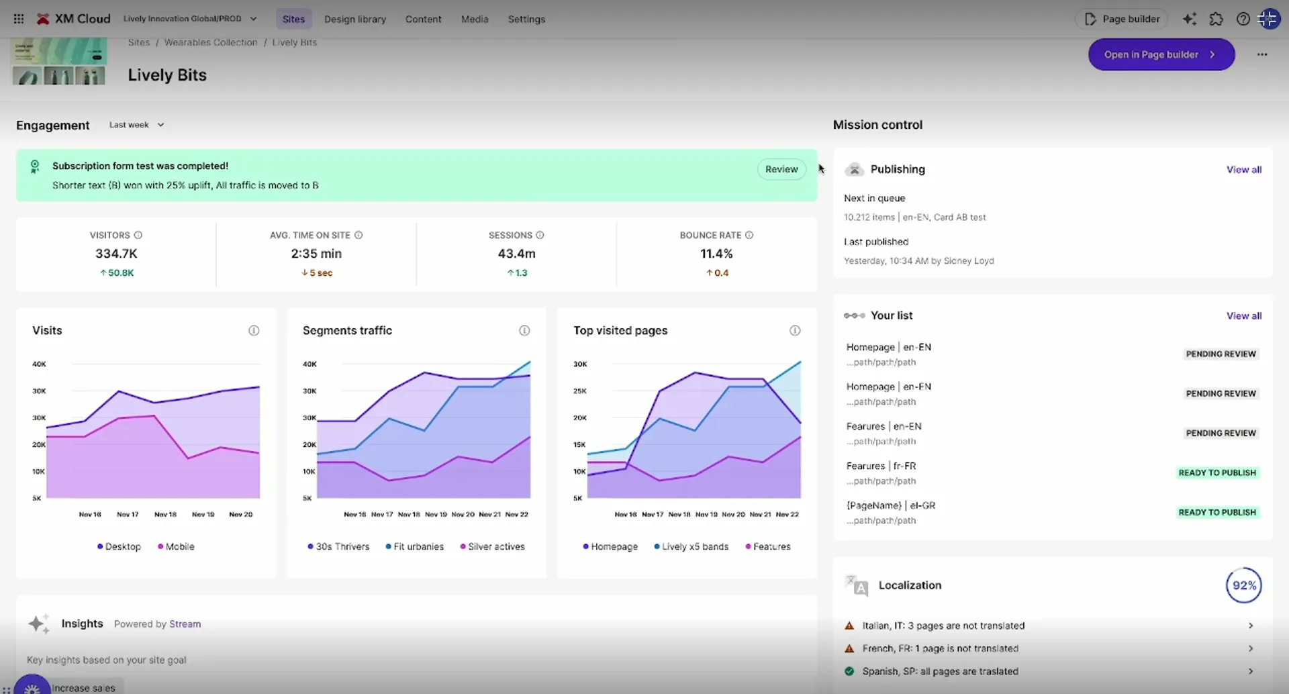Open View all in the Publishing panel

[x=1243, y=169]
